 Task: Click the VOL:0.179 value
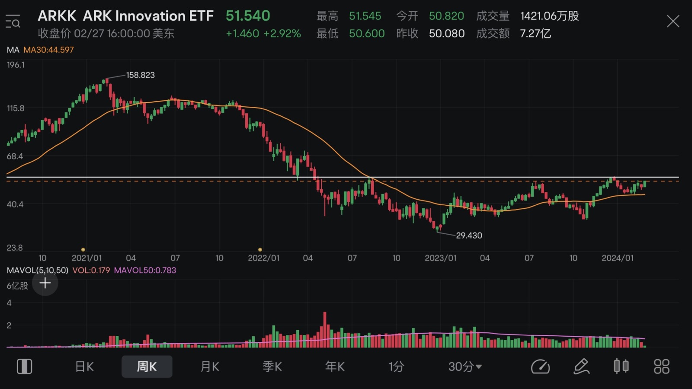coord(91,270)
